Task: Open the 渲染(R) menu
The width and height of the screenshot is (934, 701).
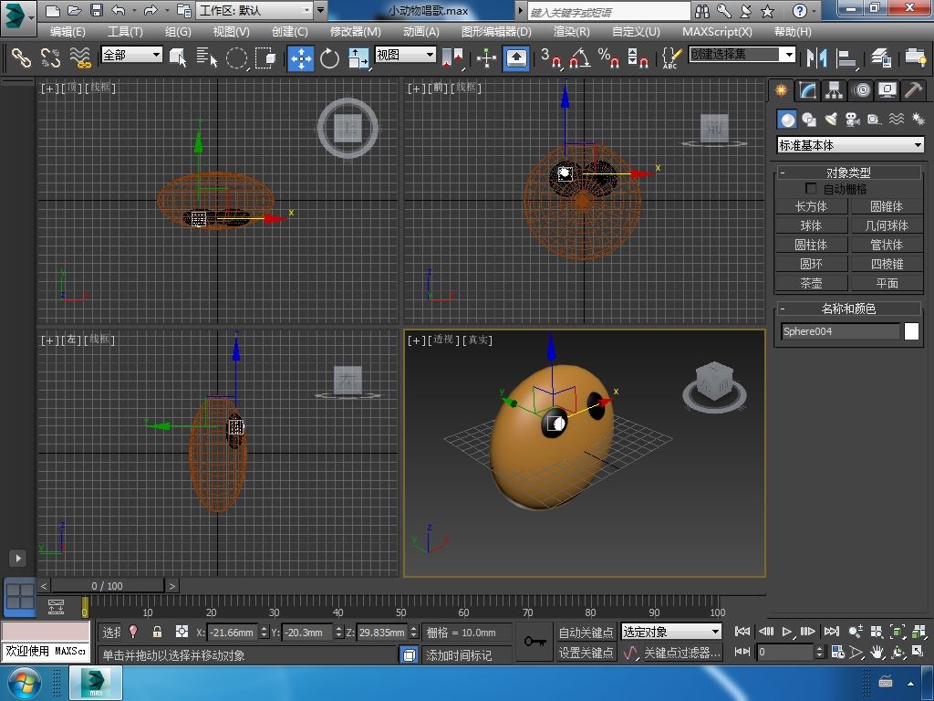Action: click(571, 31)
